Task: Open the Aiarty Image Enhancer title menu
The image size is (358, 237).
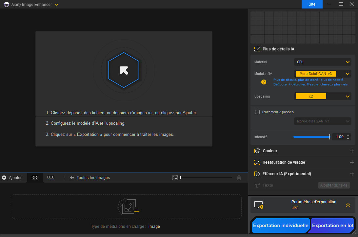Action: (56, 5)
